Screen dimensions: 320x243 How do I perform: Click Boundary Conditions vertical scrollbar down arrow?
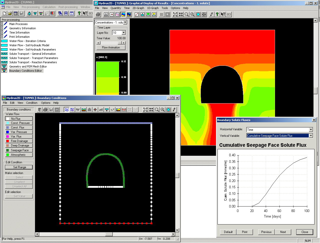click(177, 230)
